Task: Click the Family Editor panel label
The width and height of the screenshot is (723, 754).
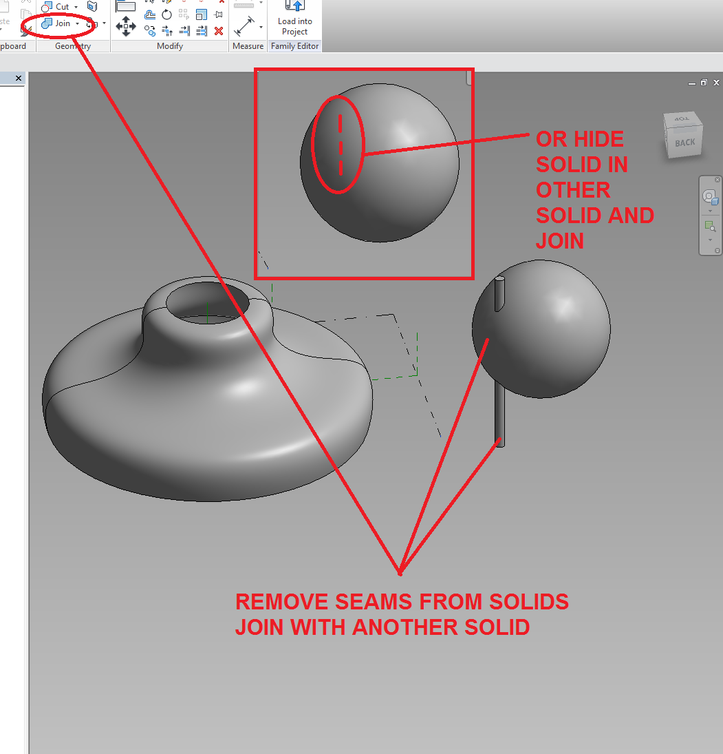Action: pyautogui.click(x=295, y=45)
